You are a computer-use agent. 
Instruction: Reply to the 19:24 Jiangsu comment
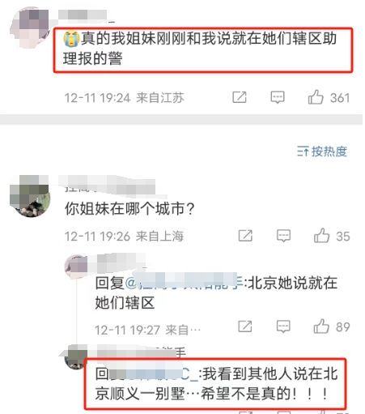tap(278, 97)
